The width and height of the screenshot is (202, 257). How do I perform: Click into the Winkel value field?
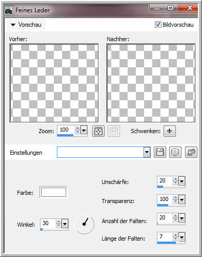coord(48,223)
